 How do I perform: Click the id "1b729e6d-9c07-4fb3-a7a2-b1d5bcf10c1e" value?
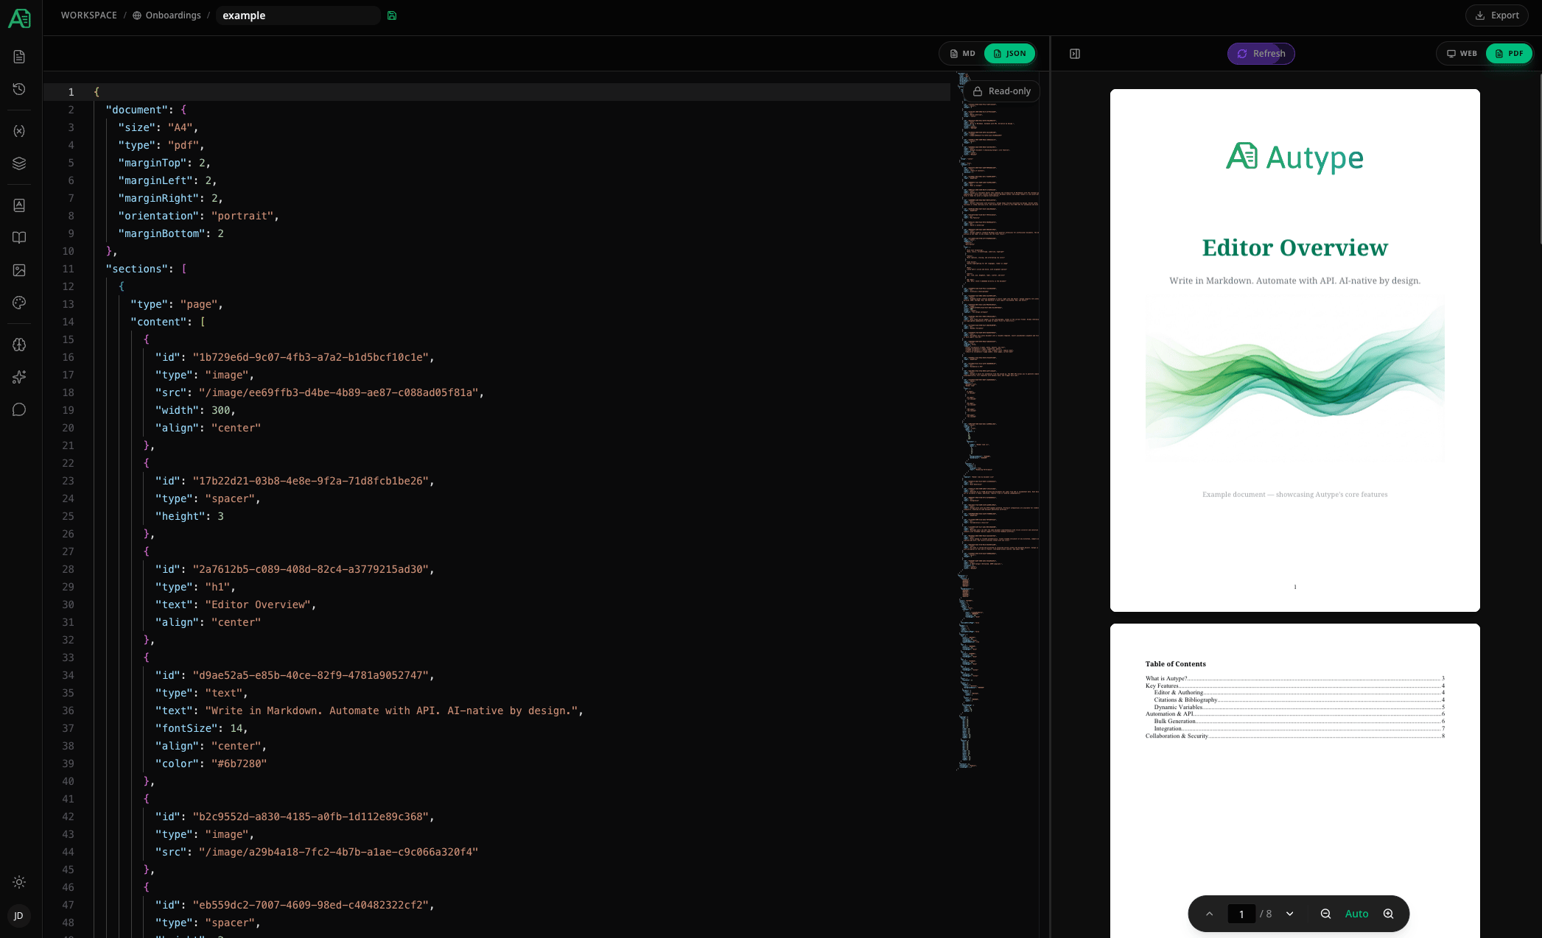310,357
